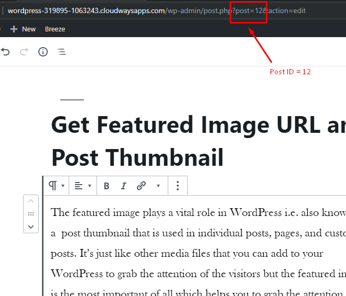Open block options three-dot menu
The image size is (346, 296).
tap(178, 186)
